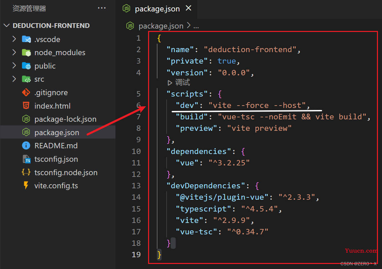Open tsconfig.json from the file tree

click(56, 159)
